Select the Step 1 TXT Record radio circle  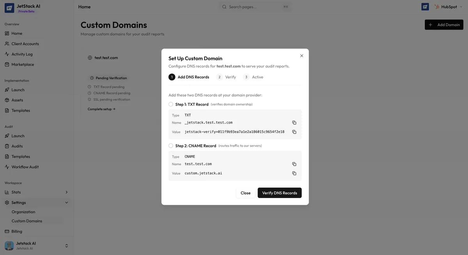pyautogui.click(x=170, y=104)
